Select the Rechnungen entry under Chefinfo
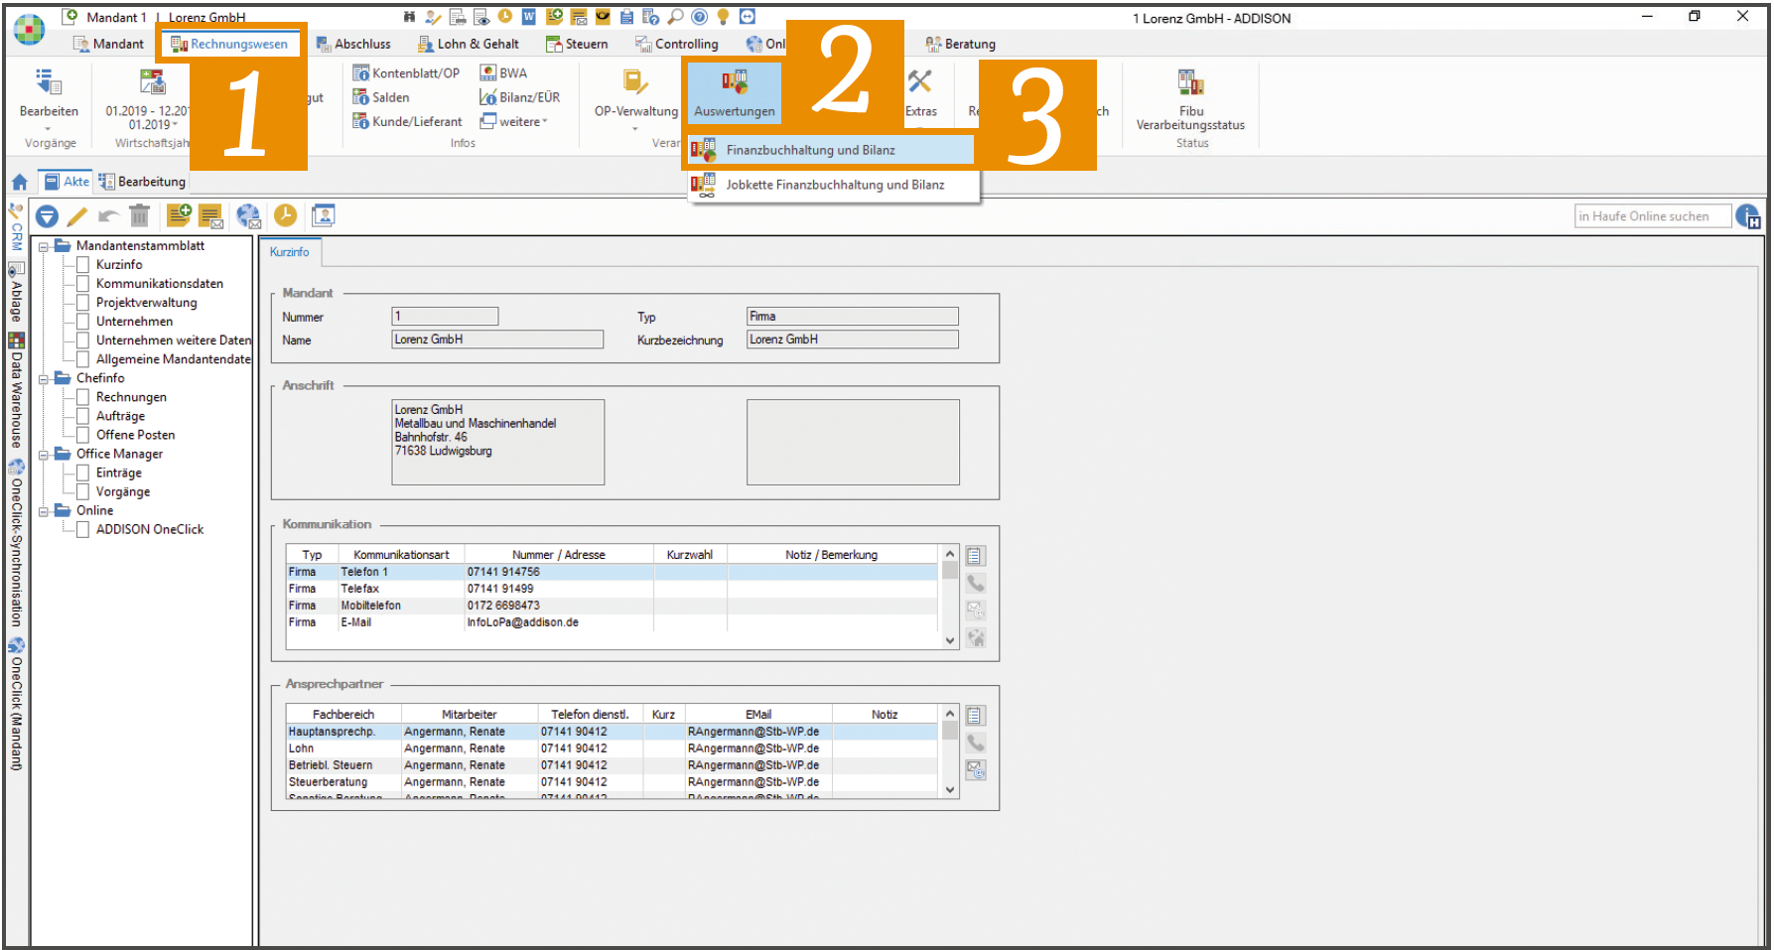Viewport: 1774px width, 950px height. 131,396
